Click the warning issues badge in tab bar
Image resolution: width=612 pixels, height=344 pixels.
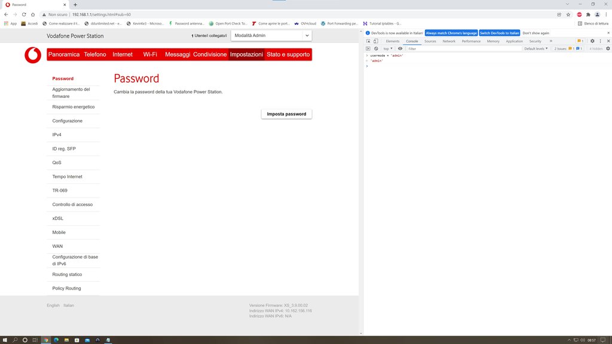(580, 41)
